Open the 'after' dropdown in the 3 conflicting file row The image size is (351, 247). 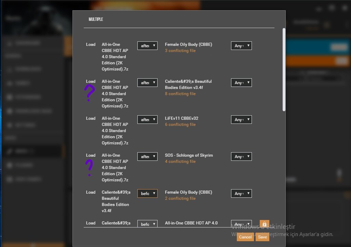(x=147, y=46)
